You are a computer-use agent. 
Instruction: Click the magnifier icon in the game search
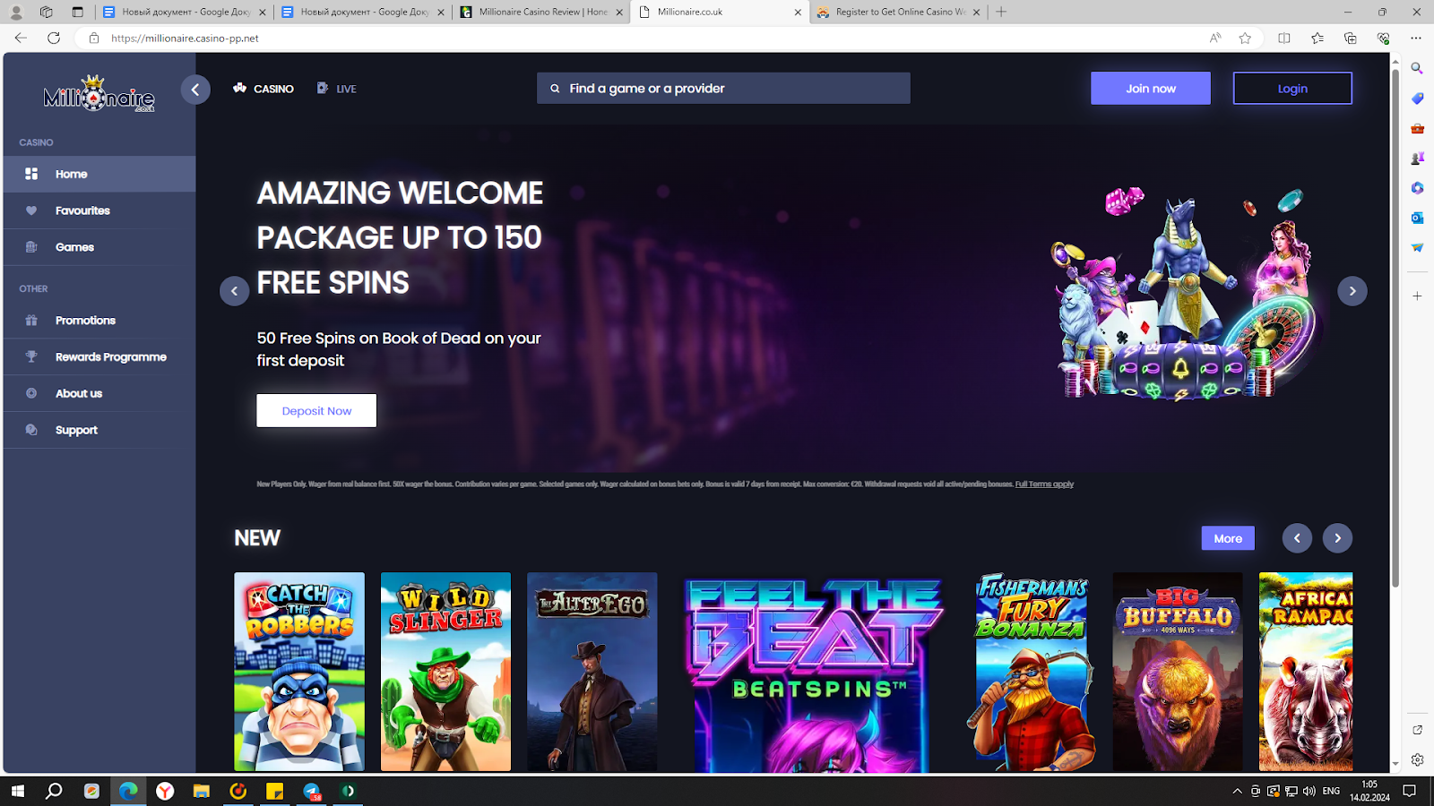click(x=555, y=89)
